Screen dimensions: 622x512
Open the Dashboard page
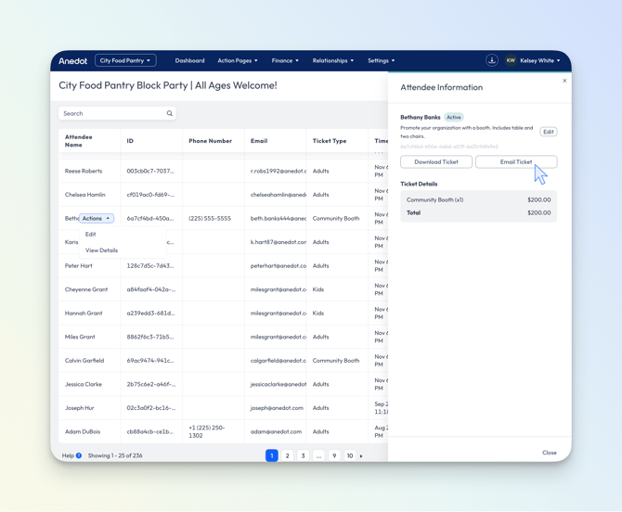(x=189, y=60)
